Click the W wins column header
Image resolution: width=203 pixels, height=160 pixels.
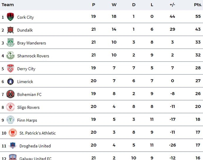[x=114, y=5]
